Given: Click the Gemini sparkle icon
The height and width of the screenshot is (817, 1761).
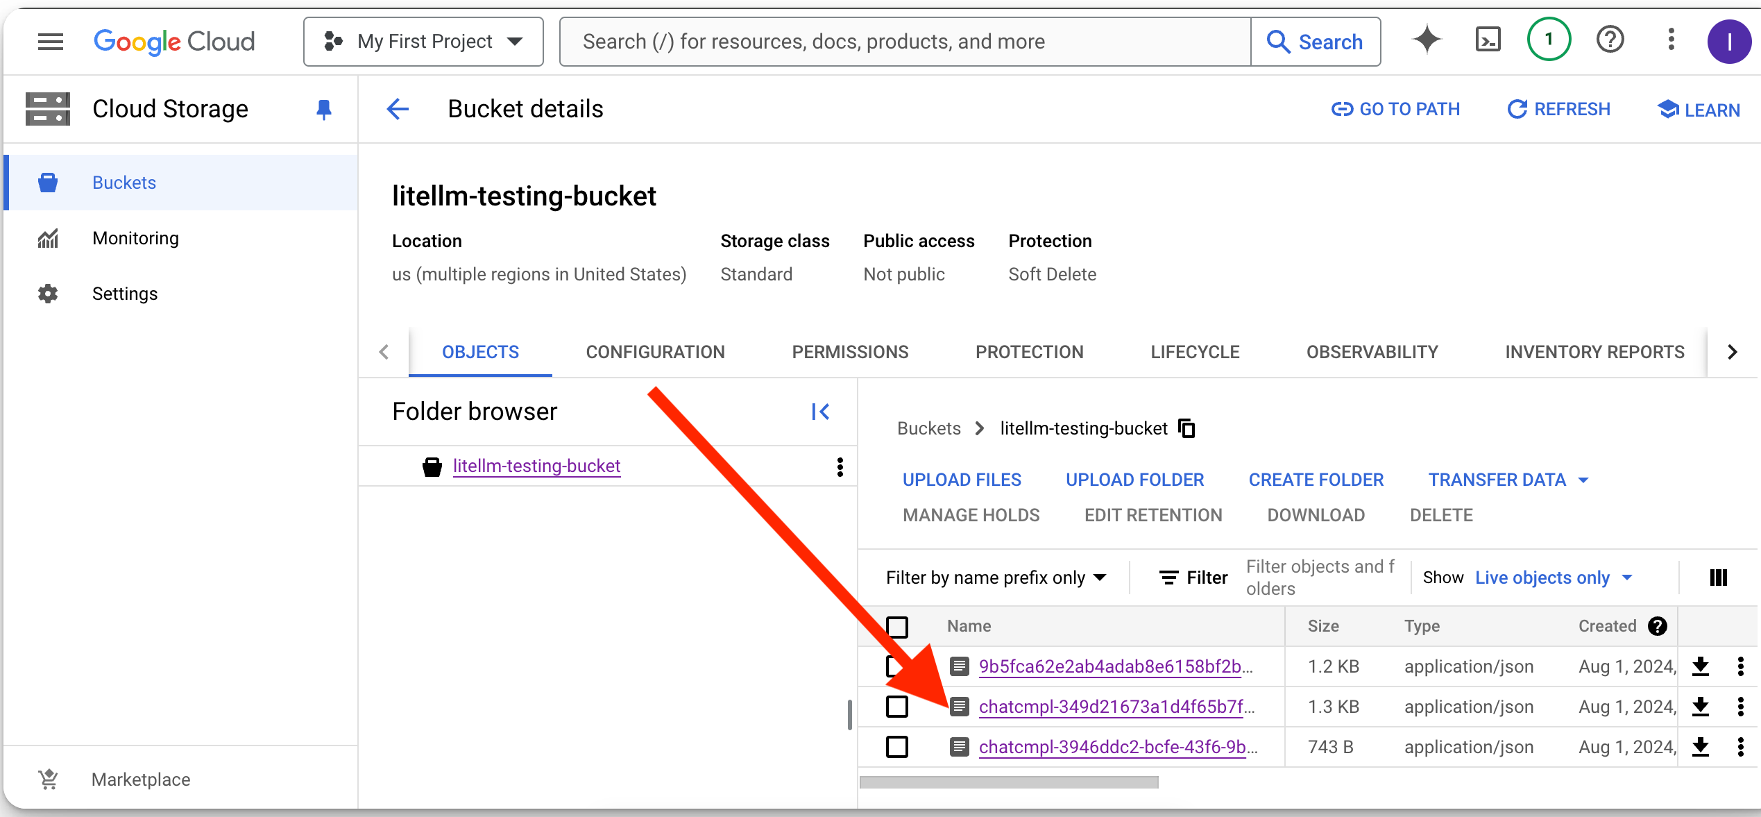Looking at the screenshot, I should coord(1427,40).
